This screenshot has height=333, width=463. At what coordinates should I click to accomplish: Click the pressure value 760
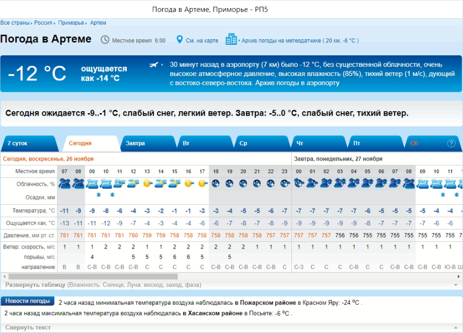pos(133,235)
